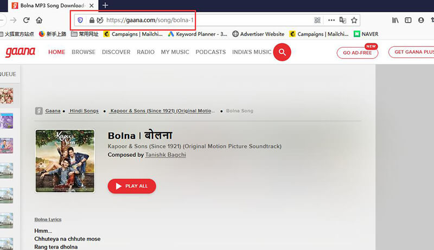Click the Gaana logo

(x=21, y=51)
